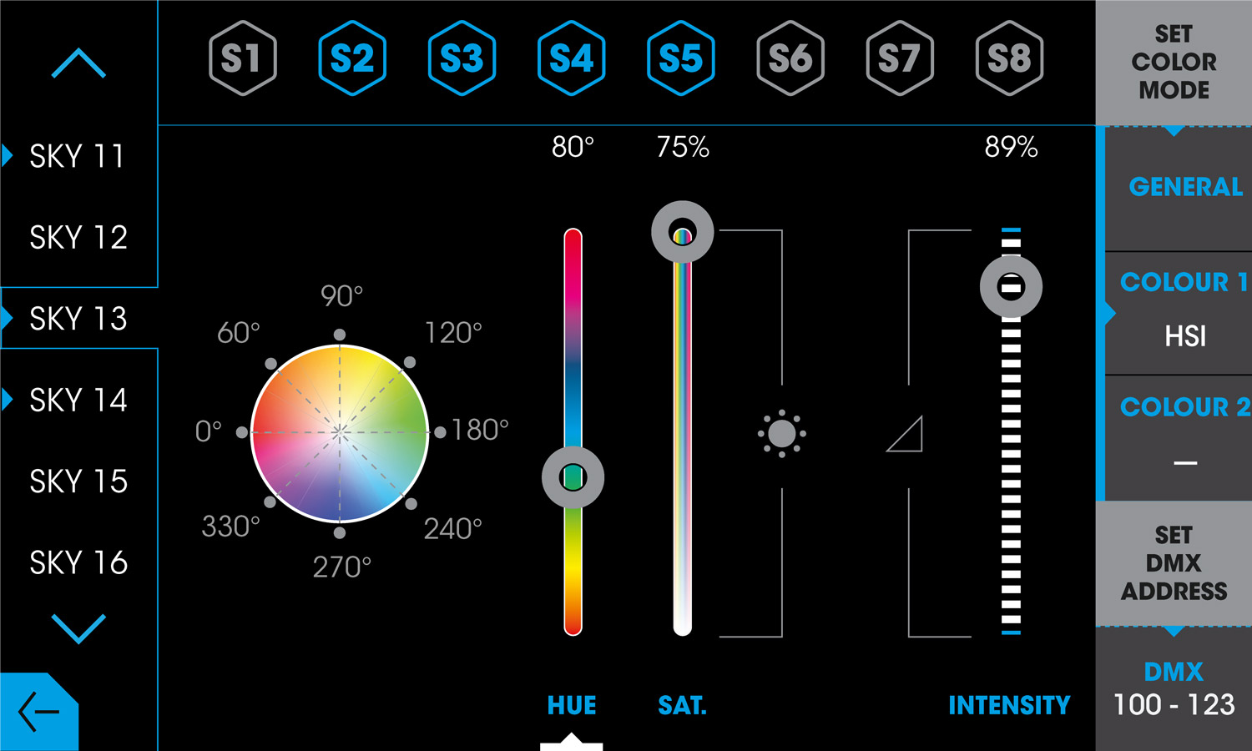Click the center of the color wheel

click(x=340, y=432)
